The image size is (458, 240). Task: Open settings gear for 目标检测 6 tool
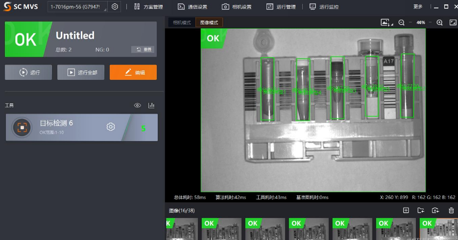pyautogui.click(x=111, y=127)
